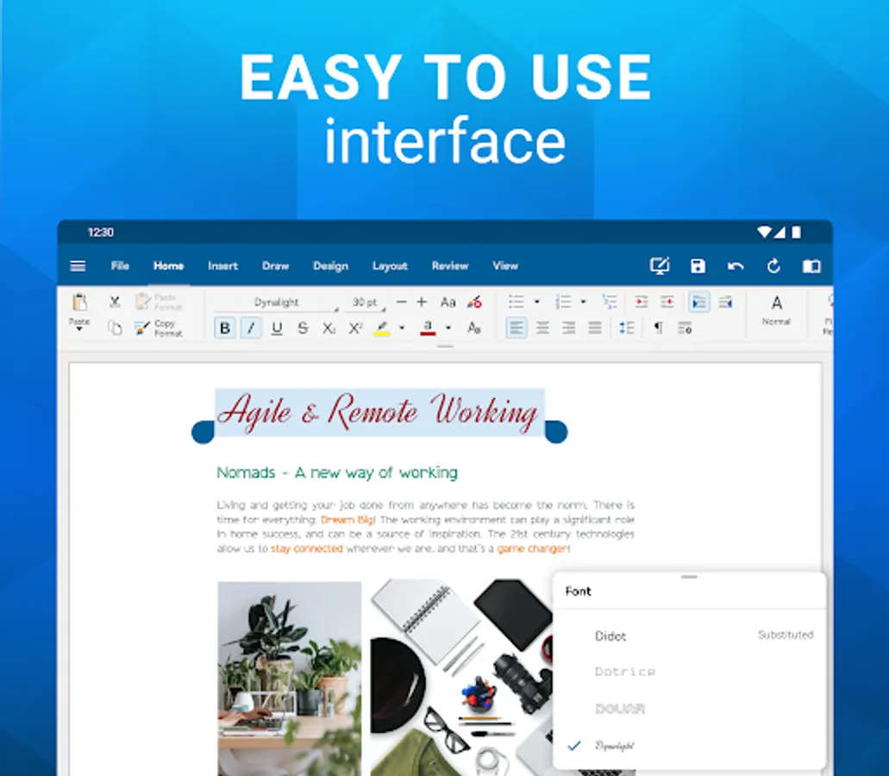This screenshot has width=889, height=776.
Task: Click Paste Format
Action: [x=159, y=302]
